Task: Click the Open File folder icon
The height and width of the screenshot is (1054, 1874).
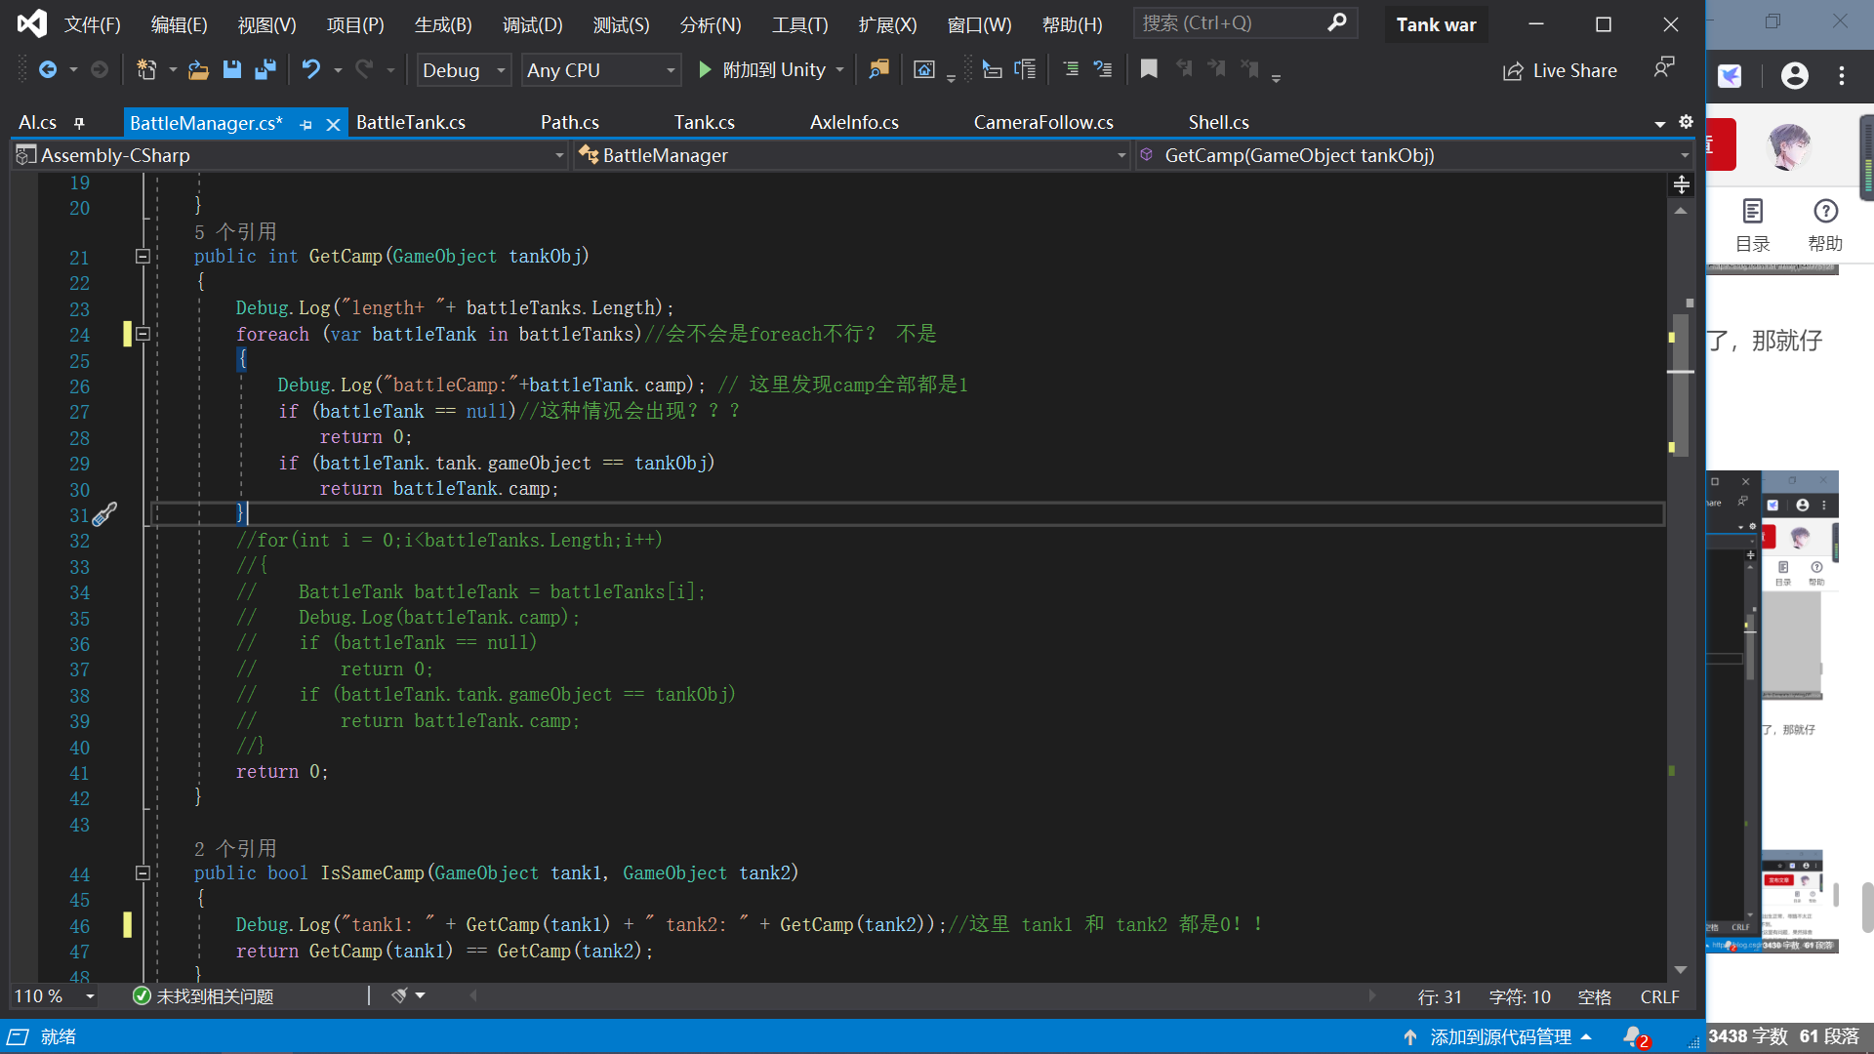Action: 198,69
